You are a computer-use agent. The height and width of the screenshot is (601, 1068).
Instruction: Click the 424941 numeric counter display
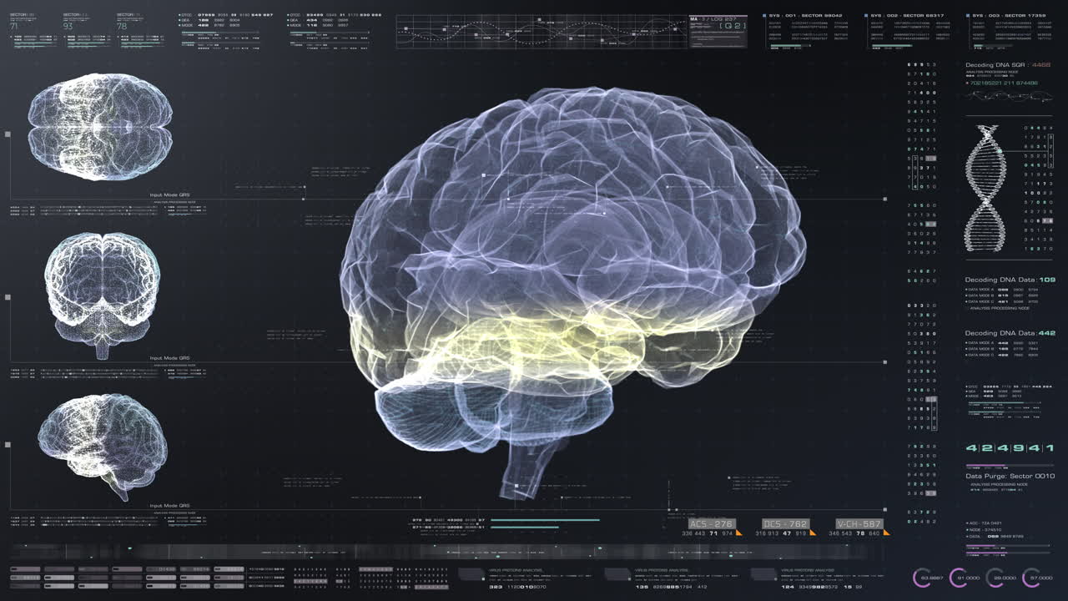(1010, 448)
